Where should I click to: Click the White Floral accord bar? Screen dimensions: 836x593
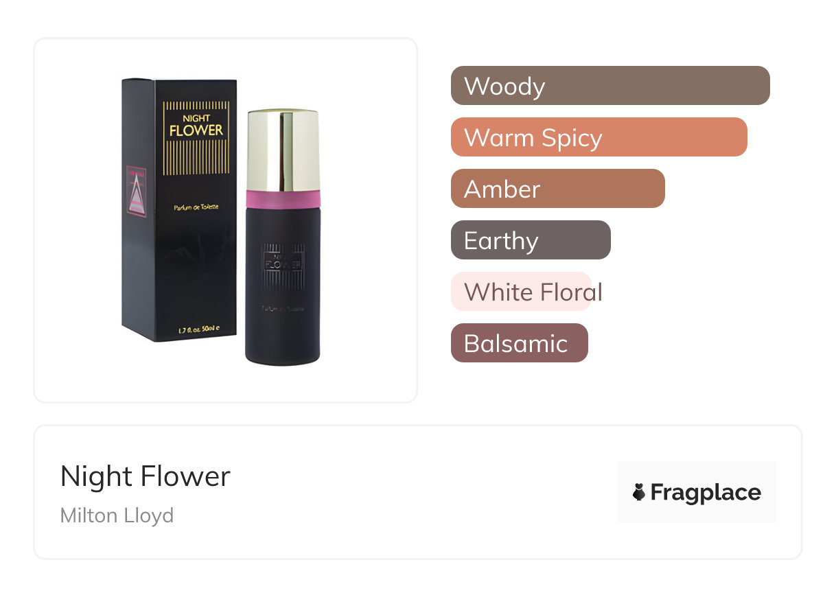point(522,292)
